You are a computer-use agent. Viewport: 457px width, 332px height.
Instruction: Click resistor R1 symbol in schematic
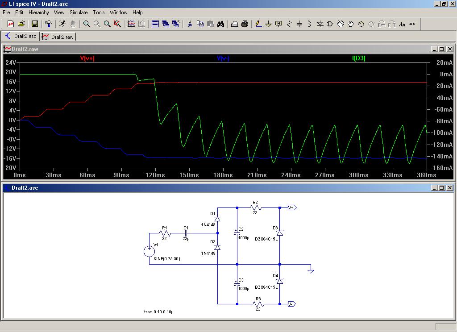165,233
